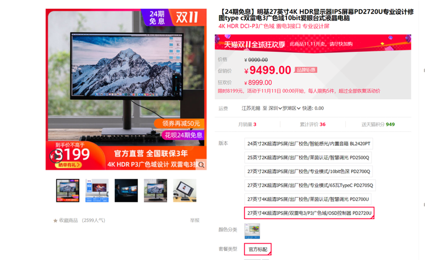Toggle the selected PD2720U version option

click(309, 213)
